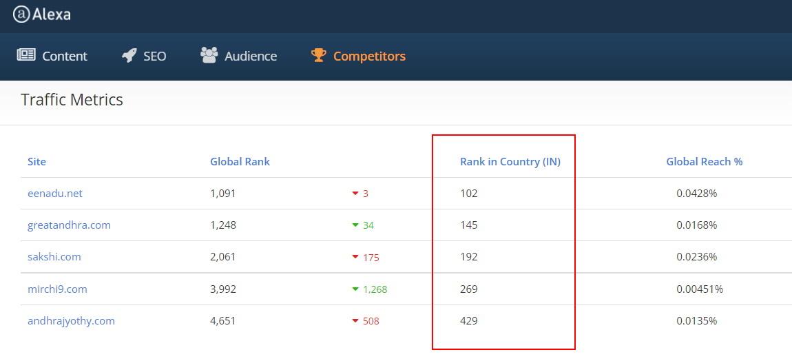Click the Content newspaper icon

(26, 54)
